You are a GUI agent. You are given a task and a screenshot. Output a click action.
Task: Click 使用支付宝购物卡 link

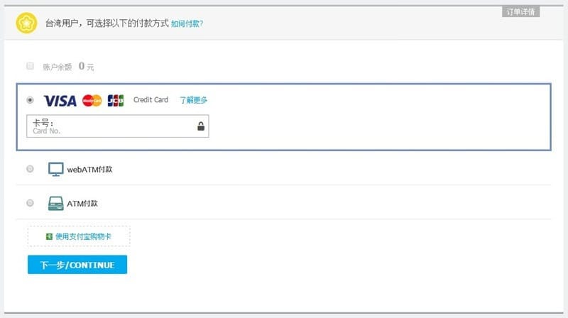pyautogui.click(x=83, y=236)
